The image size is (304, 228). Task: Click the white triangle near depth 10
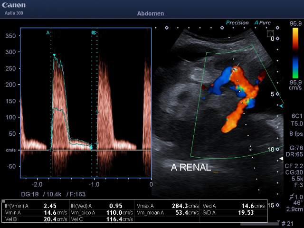click(281, 158)
